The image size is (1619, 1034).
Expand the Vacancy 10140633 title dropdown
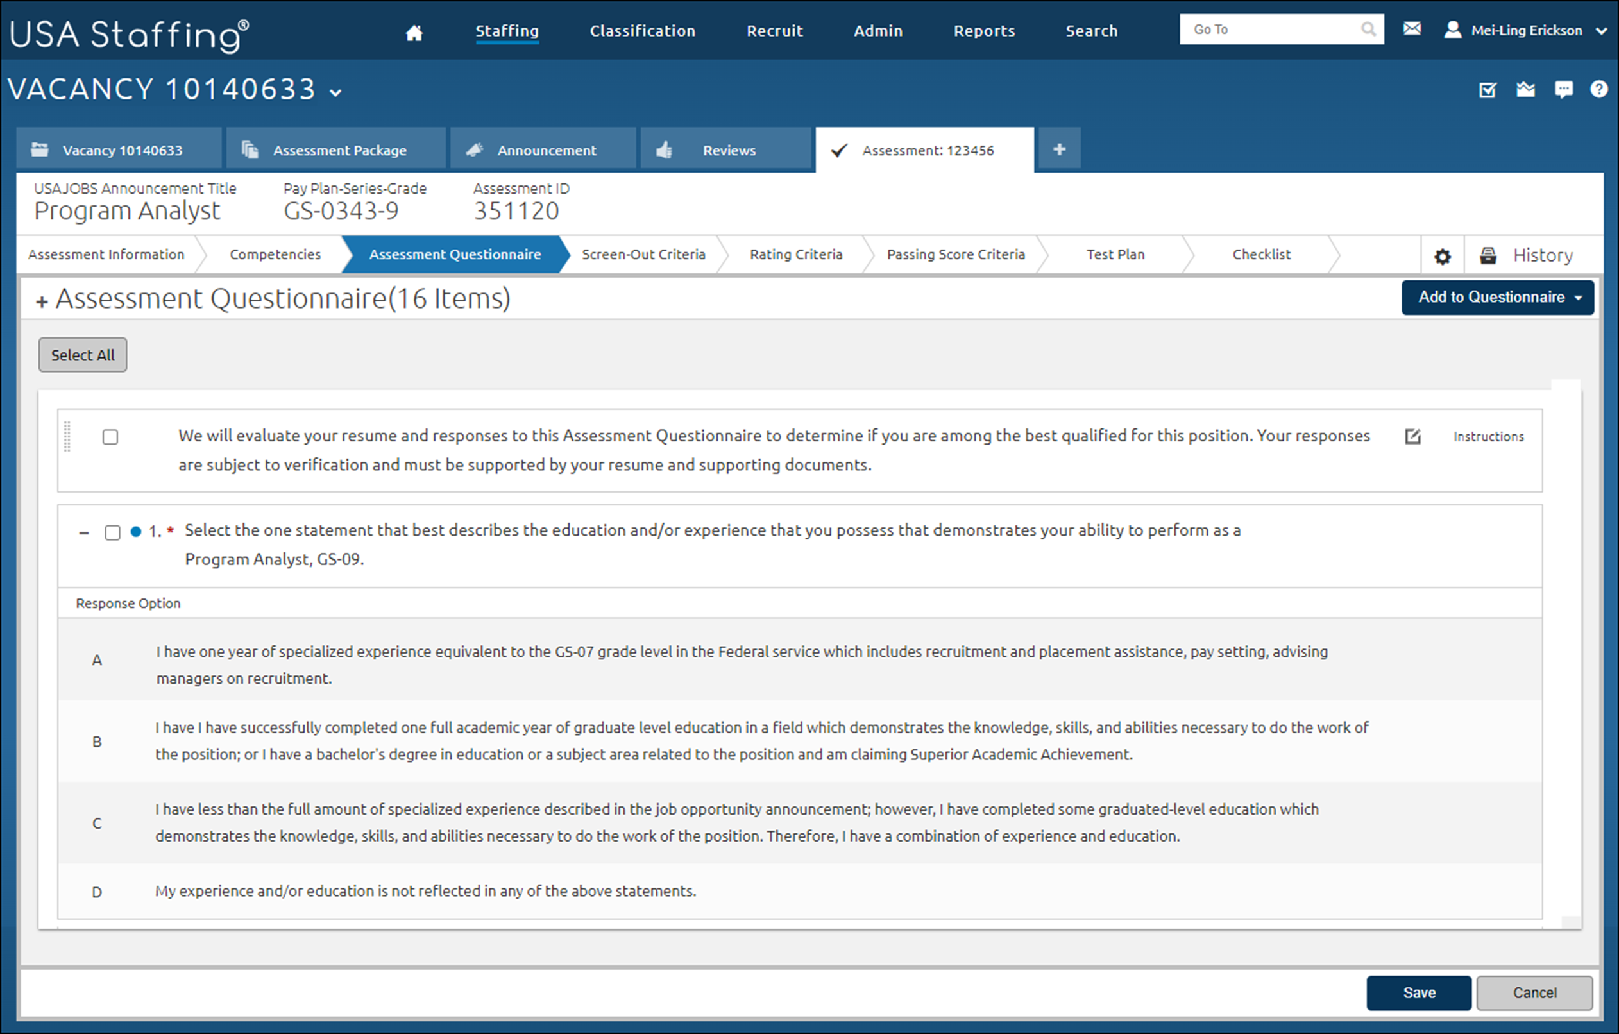335,92
